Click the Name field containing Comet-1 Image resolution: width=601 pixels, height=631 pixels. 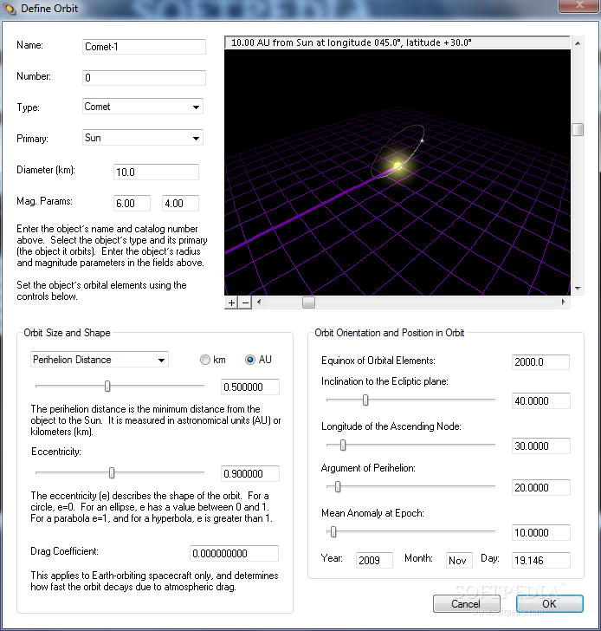[144, 47]
